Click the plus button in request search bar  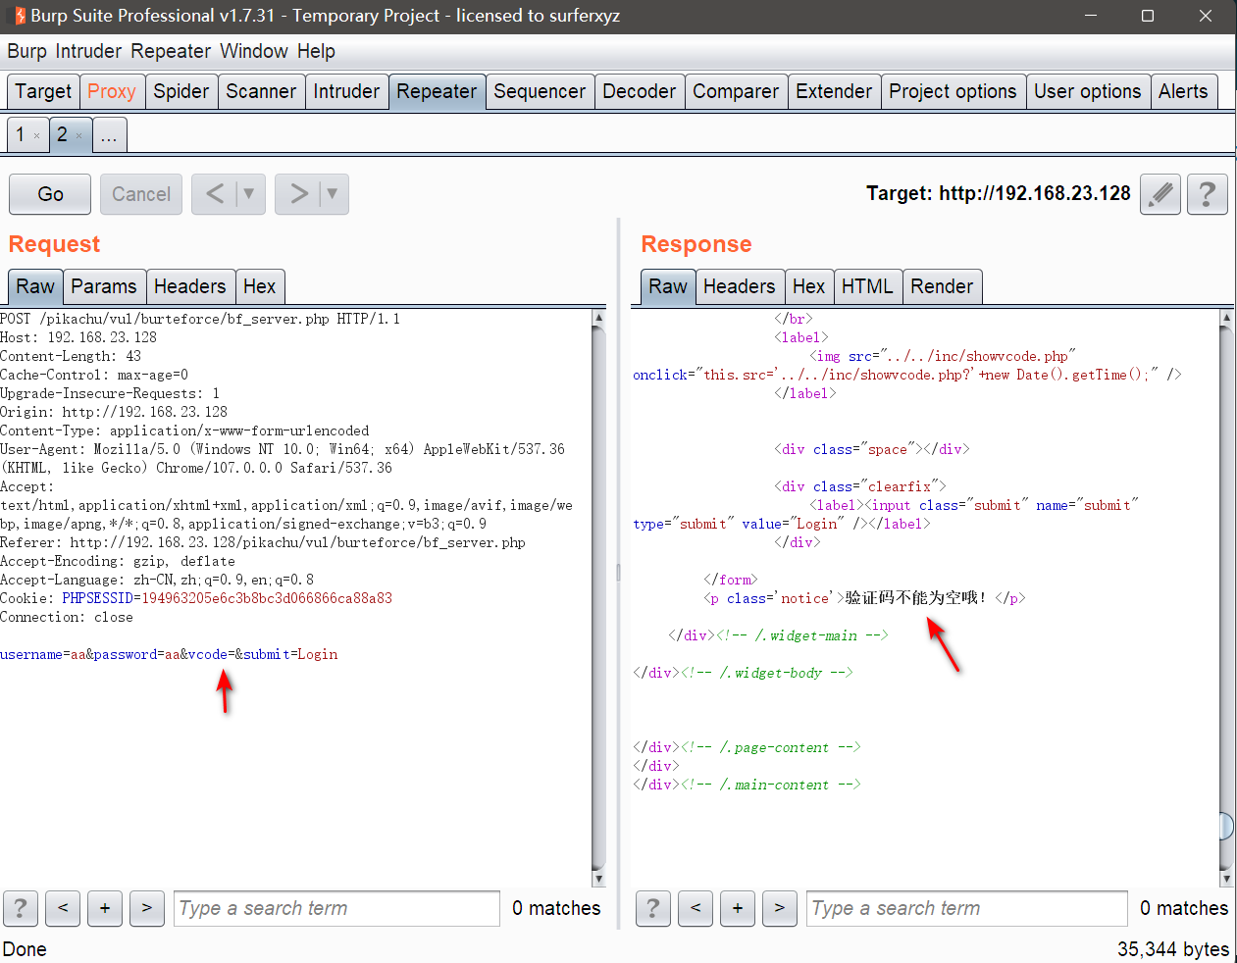pyautogui.click(x=105, y=908)
